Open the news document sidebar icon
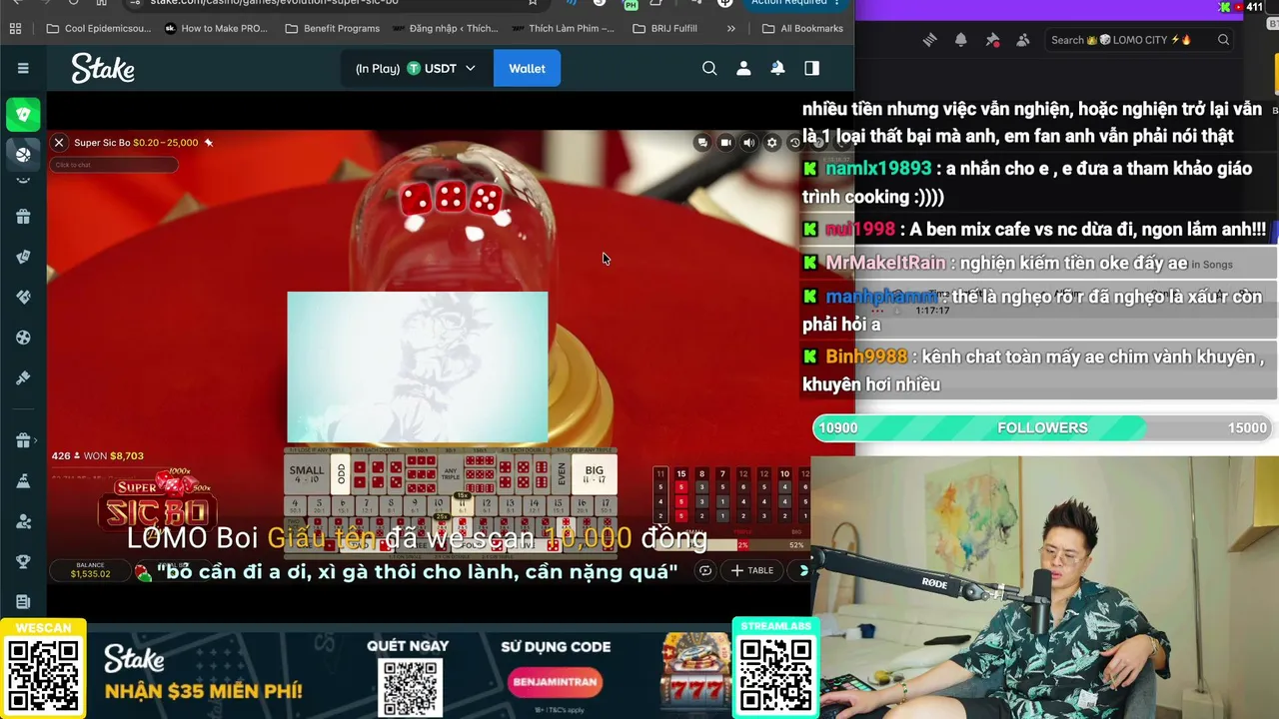This screenshot has height=719, width=1279. (23, 601)
